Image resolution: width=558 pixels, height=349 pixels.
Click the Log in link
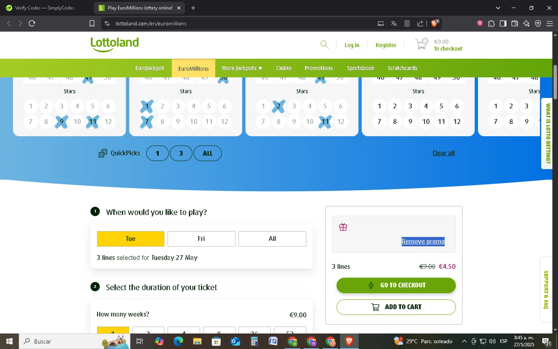pyautogui.click(x=352, y=45)
